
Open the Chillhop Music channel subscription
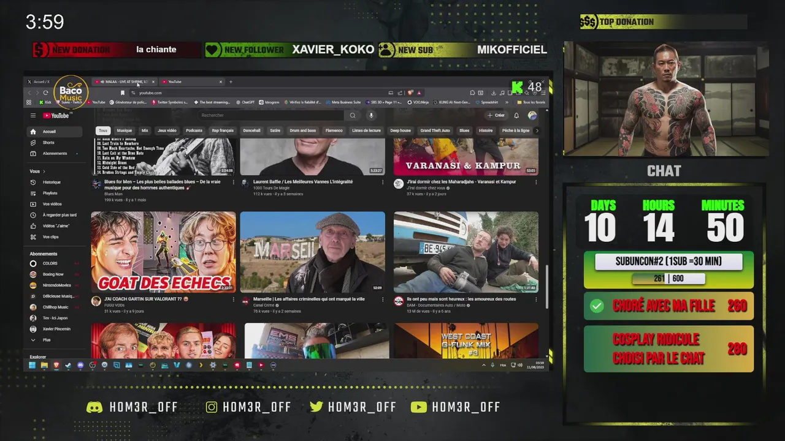[55, 307]
